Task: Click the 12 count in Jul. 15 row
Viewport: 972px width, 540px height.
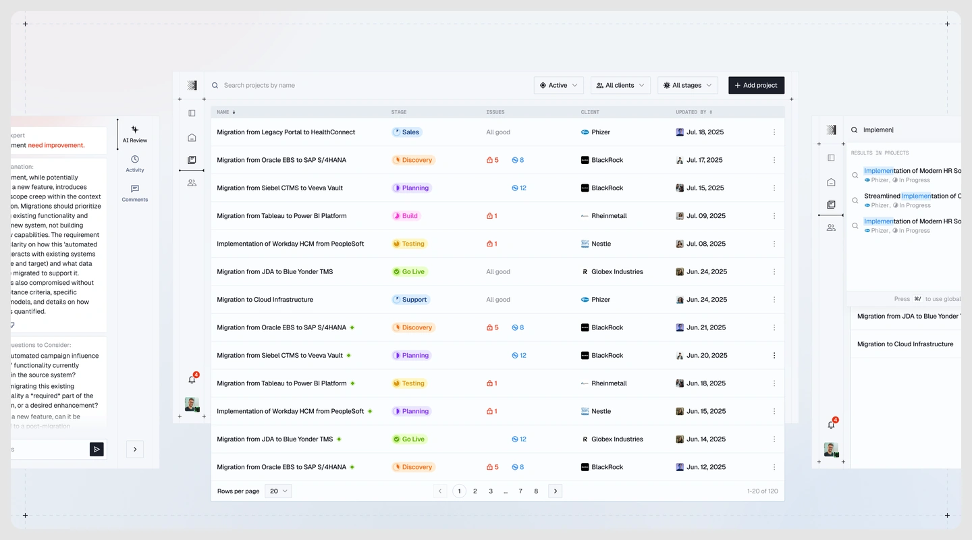Action: tap(519, 188)
